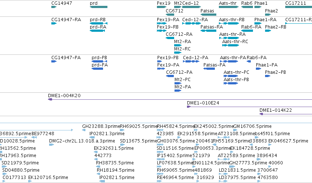312x183 pixels.
Task: Open the Pex19 gene label
Action: click(164, 3)
